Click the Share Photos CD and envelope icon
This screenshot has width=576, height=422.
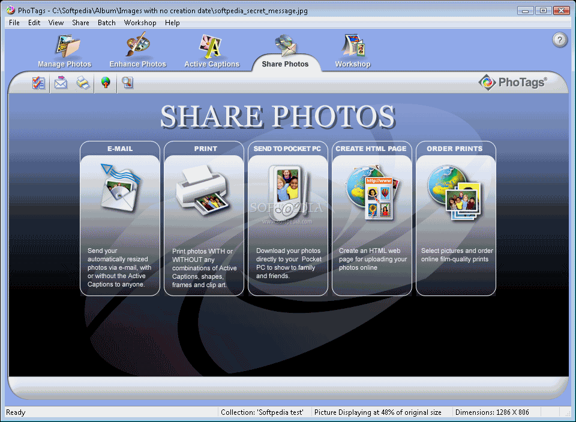(x=286, y=45)
